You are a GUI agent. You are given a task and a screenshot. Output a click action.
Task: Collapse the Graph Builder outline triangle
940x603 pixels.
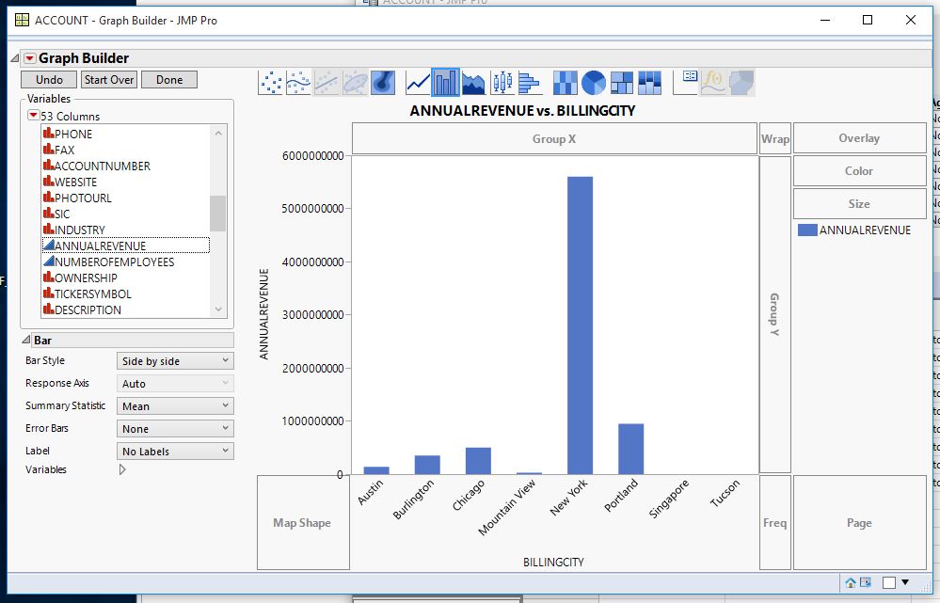pyautogui.click(x=13, y=58)
